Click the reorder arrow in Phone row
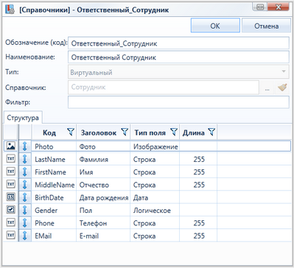 (25, 223)
